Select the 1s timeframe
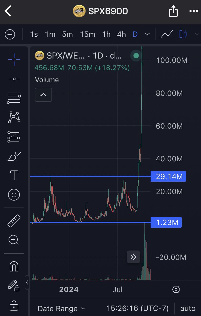Image resolution: width=201 pixels, height=316 pixels. coord(34,34)
